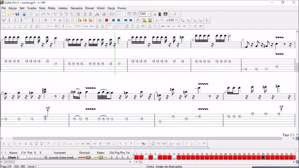Screen dimensions: 299x168
Task: Click the Cho value field for Utwór 1
Action: click(x=112, y=158)
